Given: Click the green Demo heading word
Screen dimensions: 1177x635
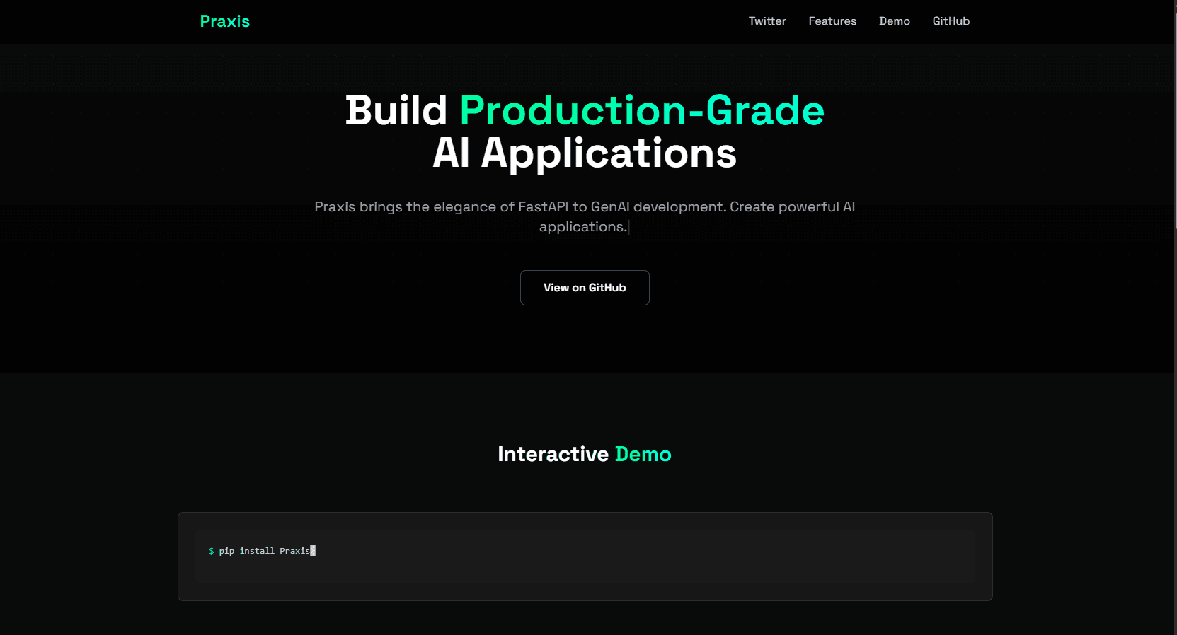Looking at the screenshot, I should pyautogui.click(x=643, y=454).
